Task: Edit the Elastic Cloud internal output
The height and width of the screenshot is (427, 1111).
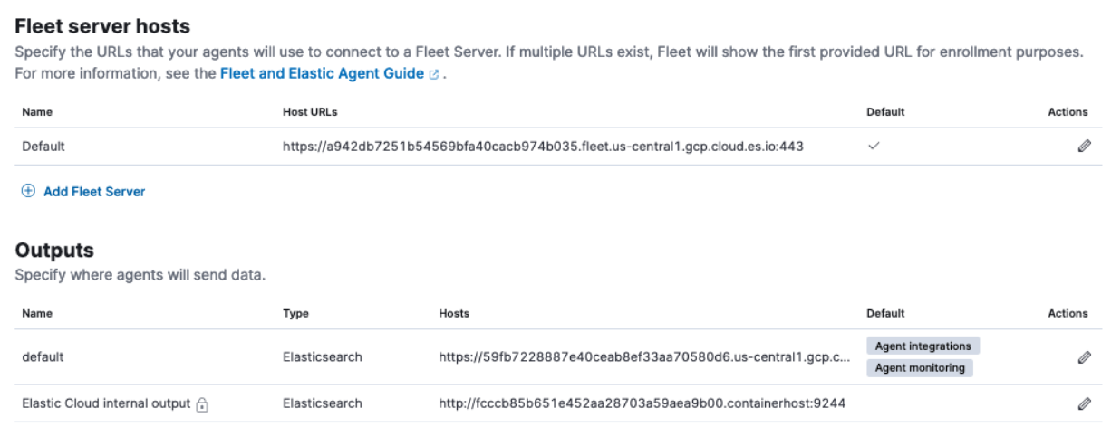Action: point(1082,403)
